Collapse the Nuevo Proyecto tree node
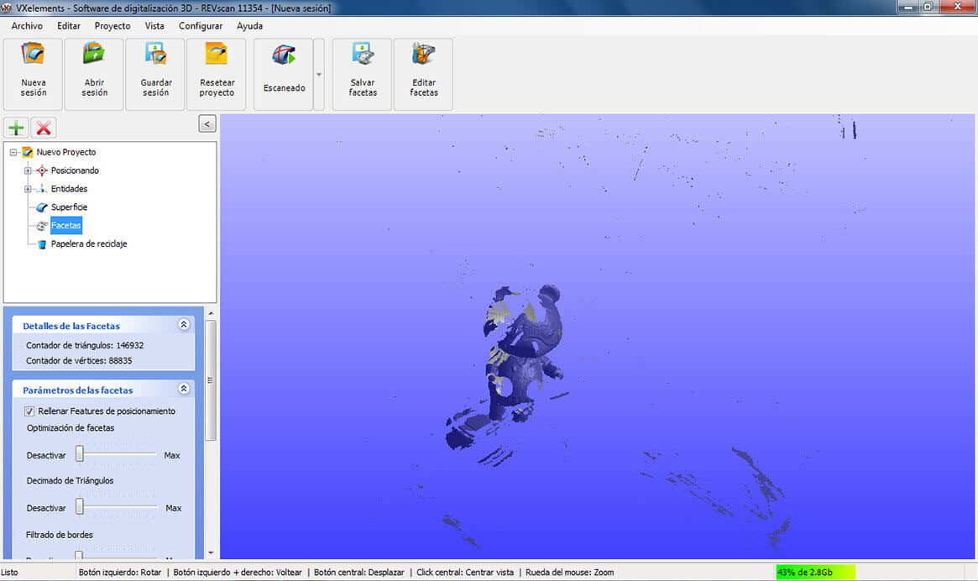The image size is (978, 581). coord(13,152)
